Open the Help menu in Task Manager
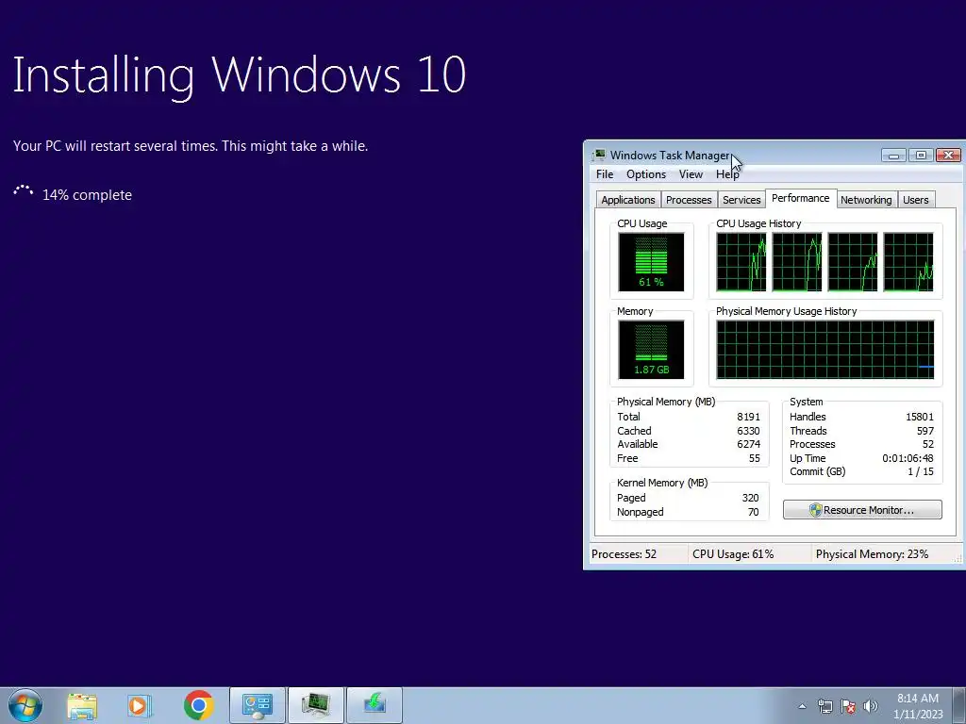This screenshot has height=724, width=966. click(x=727, y=174)
